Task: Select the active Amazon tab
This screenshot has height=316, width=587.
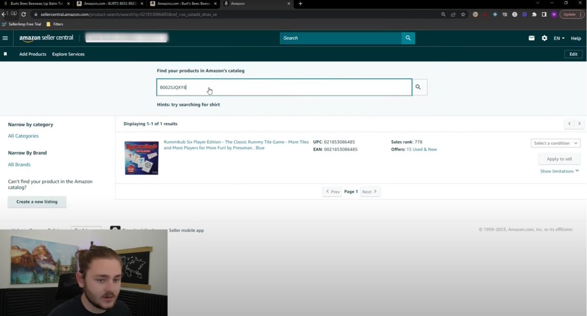Action: tap(257, 3)
